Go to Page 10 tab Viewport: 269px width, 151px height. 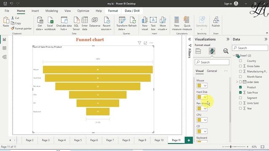159,140
